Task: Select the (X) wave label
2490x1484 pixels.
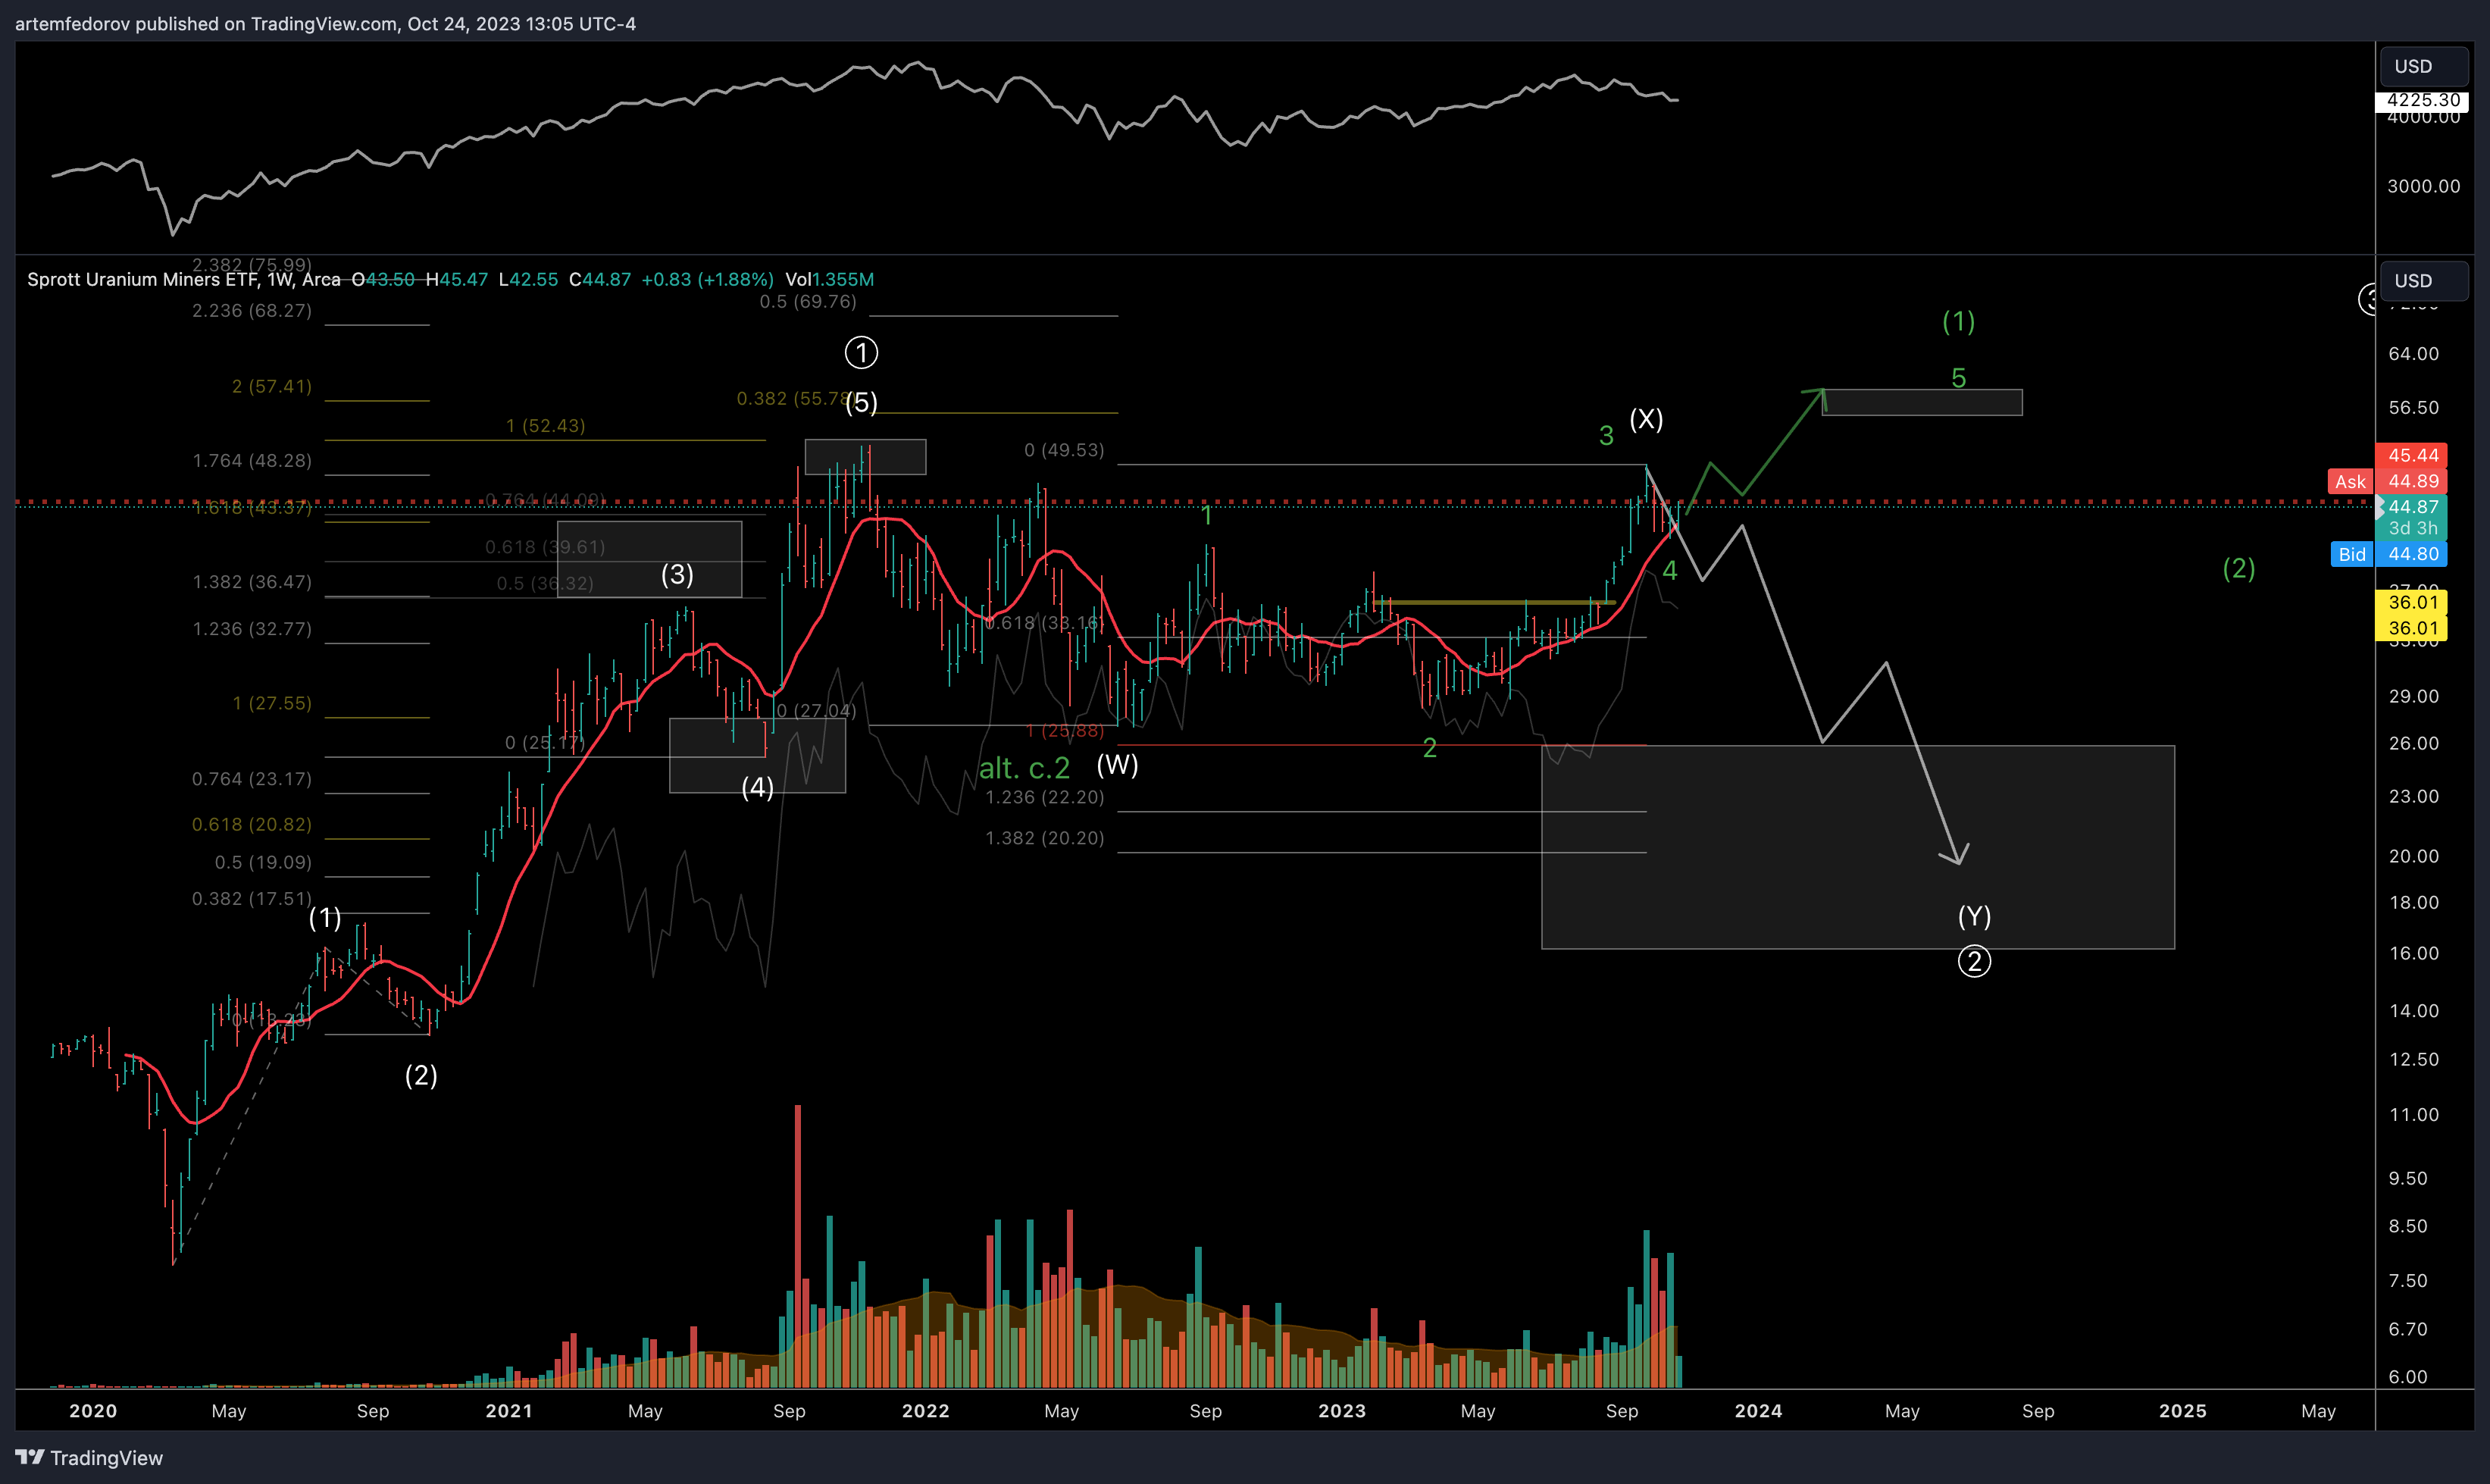Action: click(1647, 419)
